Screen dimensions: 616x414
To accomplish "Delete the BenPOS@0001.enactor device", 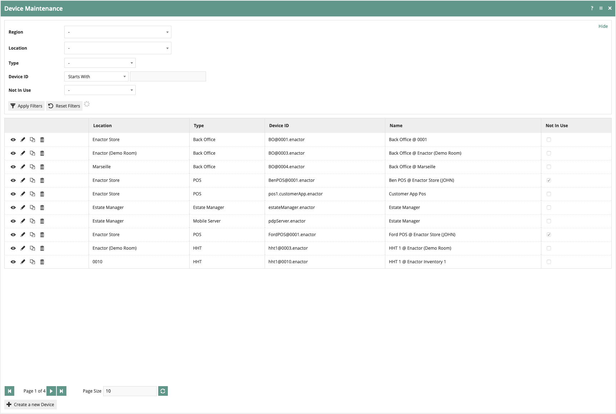I will coord(42,180).
